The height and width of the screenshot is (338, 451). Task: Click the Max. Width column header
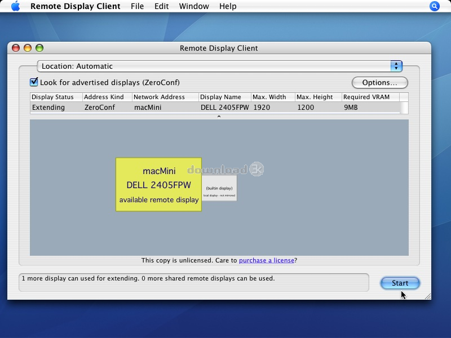coord(272,97)
